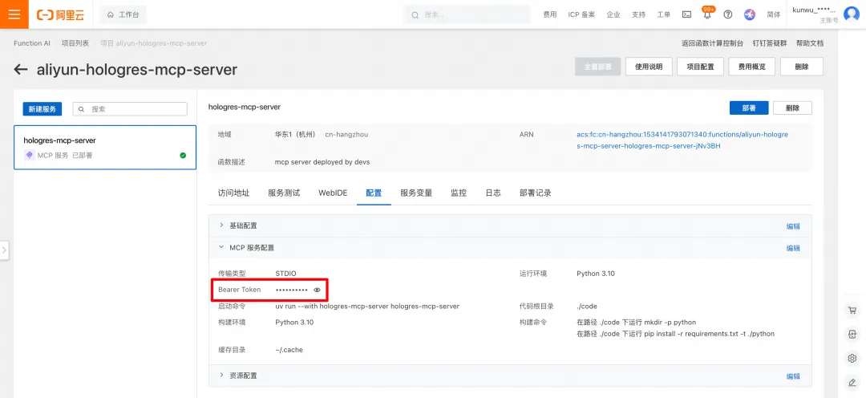Open Cloud Shell terminal icon
The height and width of the screenshot is (398, 866).
pyautogui.click(x=686, y=15)
